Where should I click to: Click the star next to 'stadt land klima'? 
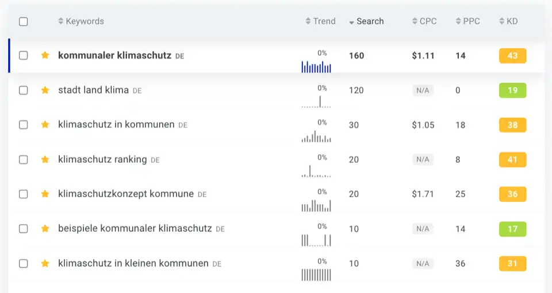pos(45,90)
